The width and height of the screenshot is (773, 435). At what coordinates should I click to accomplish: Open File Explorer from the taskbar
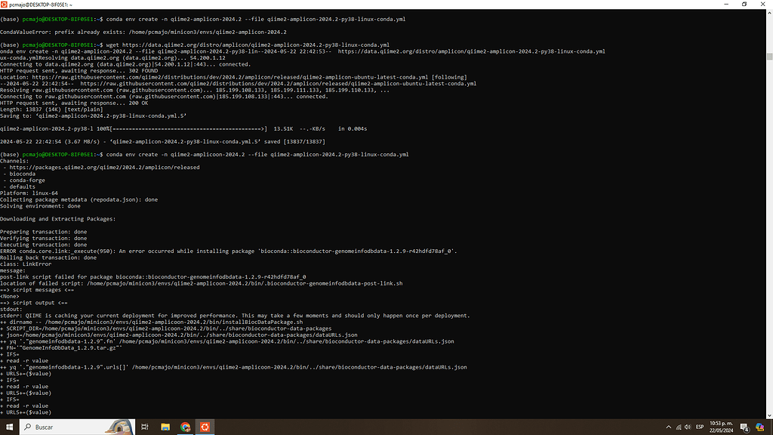pos(165,427)
